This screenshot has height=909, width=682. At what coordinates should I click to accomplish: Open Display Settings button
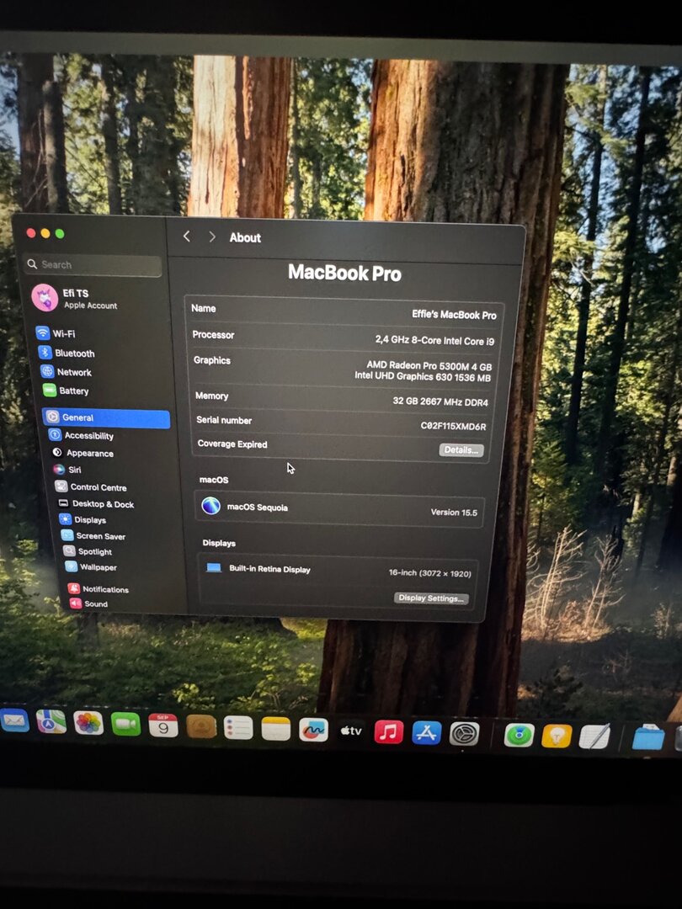pos(431,598)
